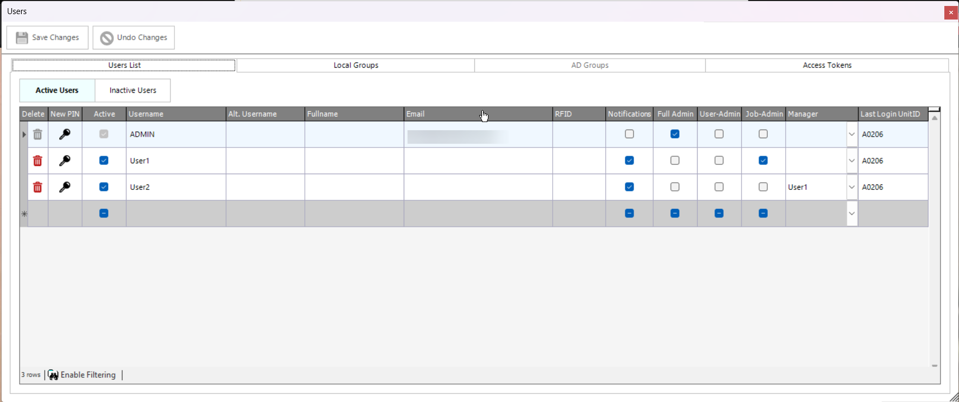
Task: Click the resize grip at window corner
Action: pos(954,397)
